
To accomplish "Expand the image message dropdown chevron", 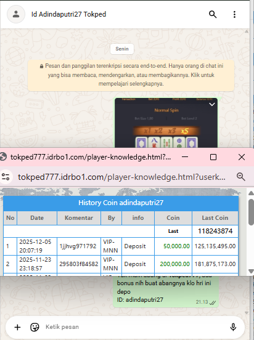I will [212, 104].
